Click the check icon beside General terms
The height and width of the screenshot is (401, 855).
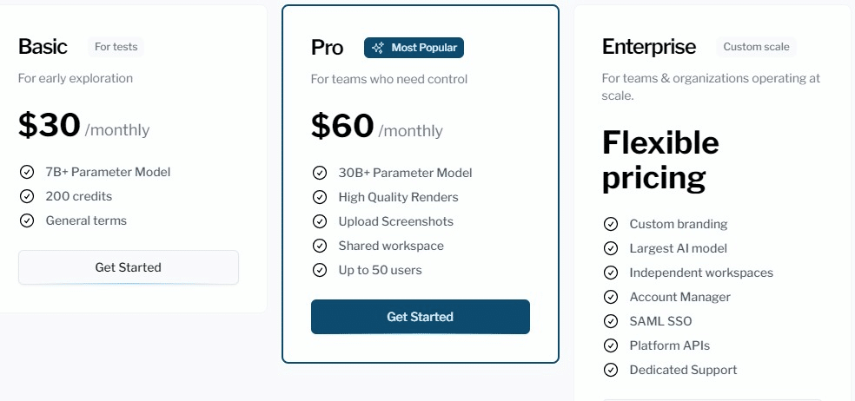click(26, 220)
